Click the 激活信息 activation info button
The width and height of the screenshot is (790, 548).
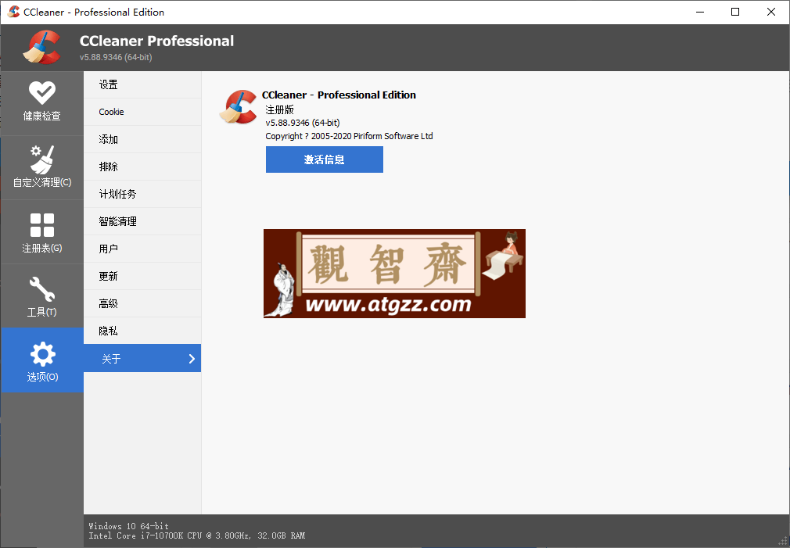[x=325, y=159]
